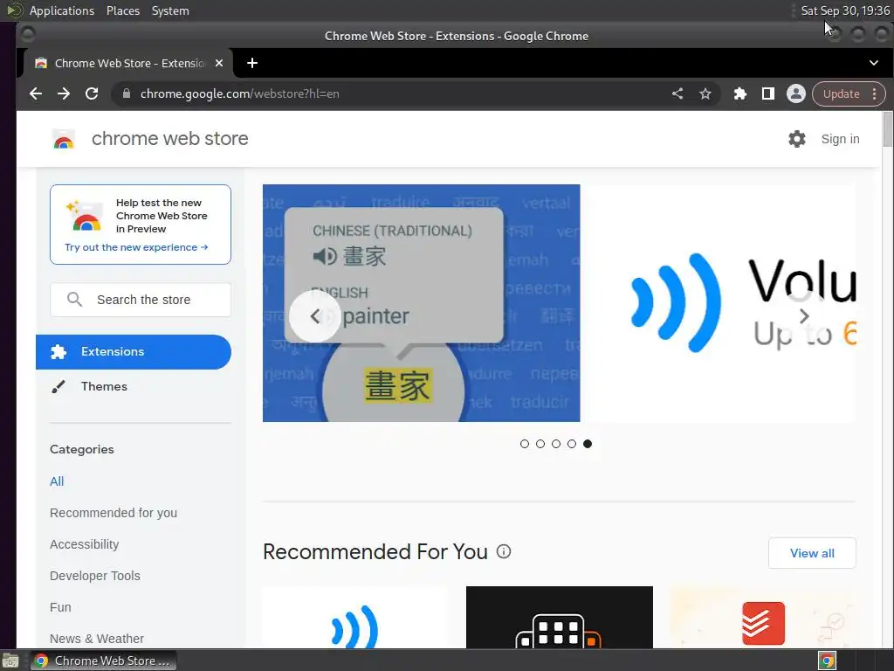Click View all for recommendations
The image size is (894, 671).
pyautogui.click(x=812, y=553)
